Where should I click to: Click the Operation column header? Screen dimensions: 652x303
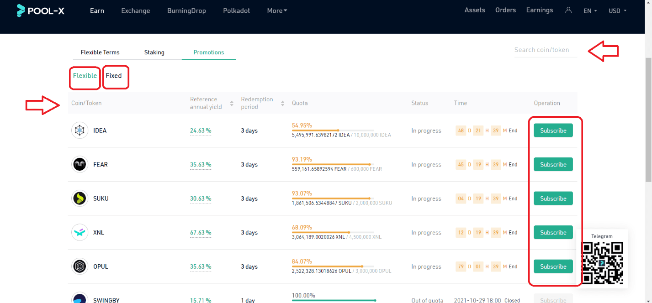pyautogui.click(x=547, y=103)
